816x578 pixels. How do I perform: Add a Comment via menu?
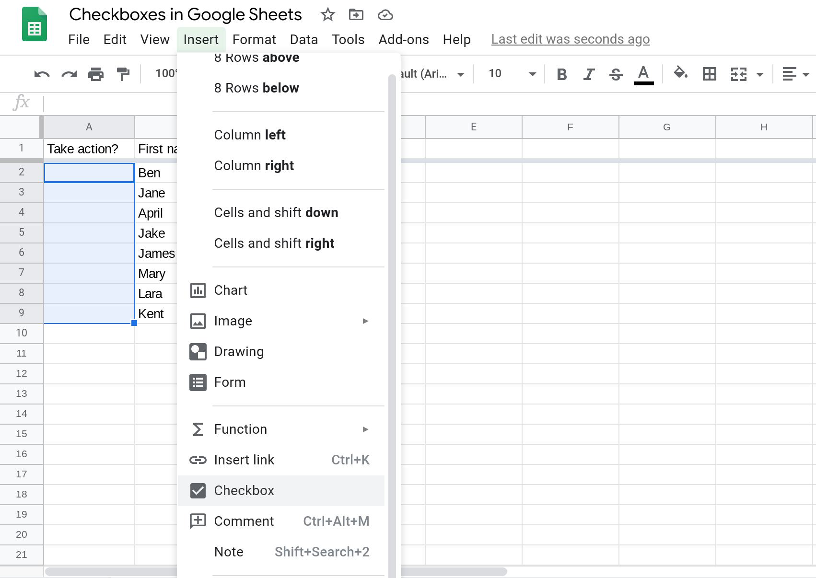pyautogui.click(x=281, y=521)
